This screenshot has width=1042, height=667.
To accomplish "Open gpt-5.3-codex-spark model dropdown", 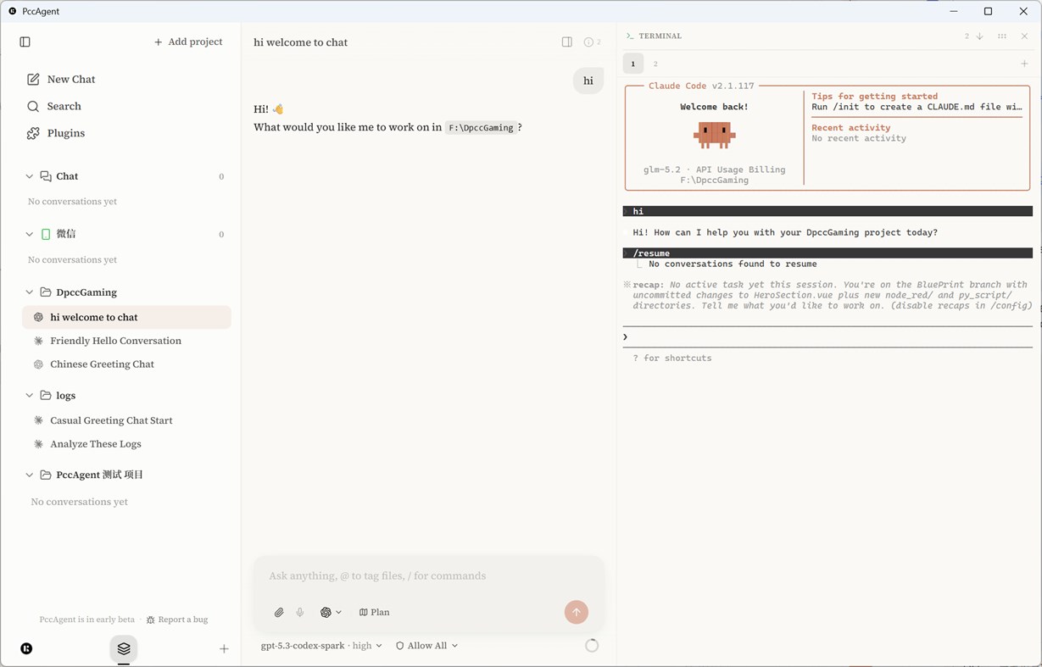I will [321, 646].
